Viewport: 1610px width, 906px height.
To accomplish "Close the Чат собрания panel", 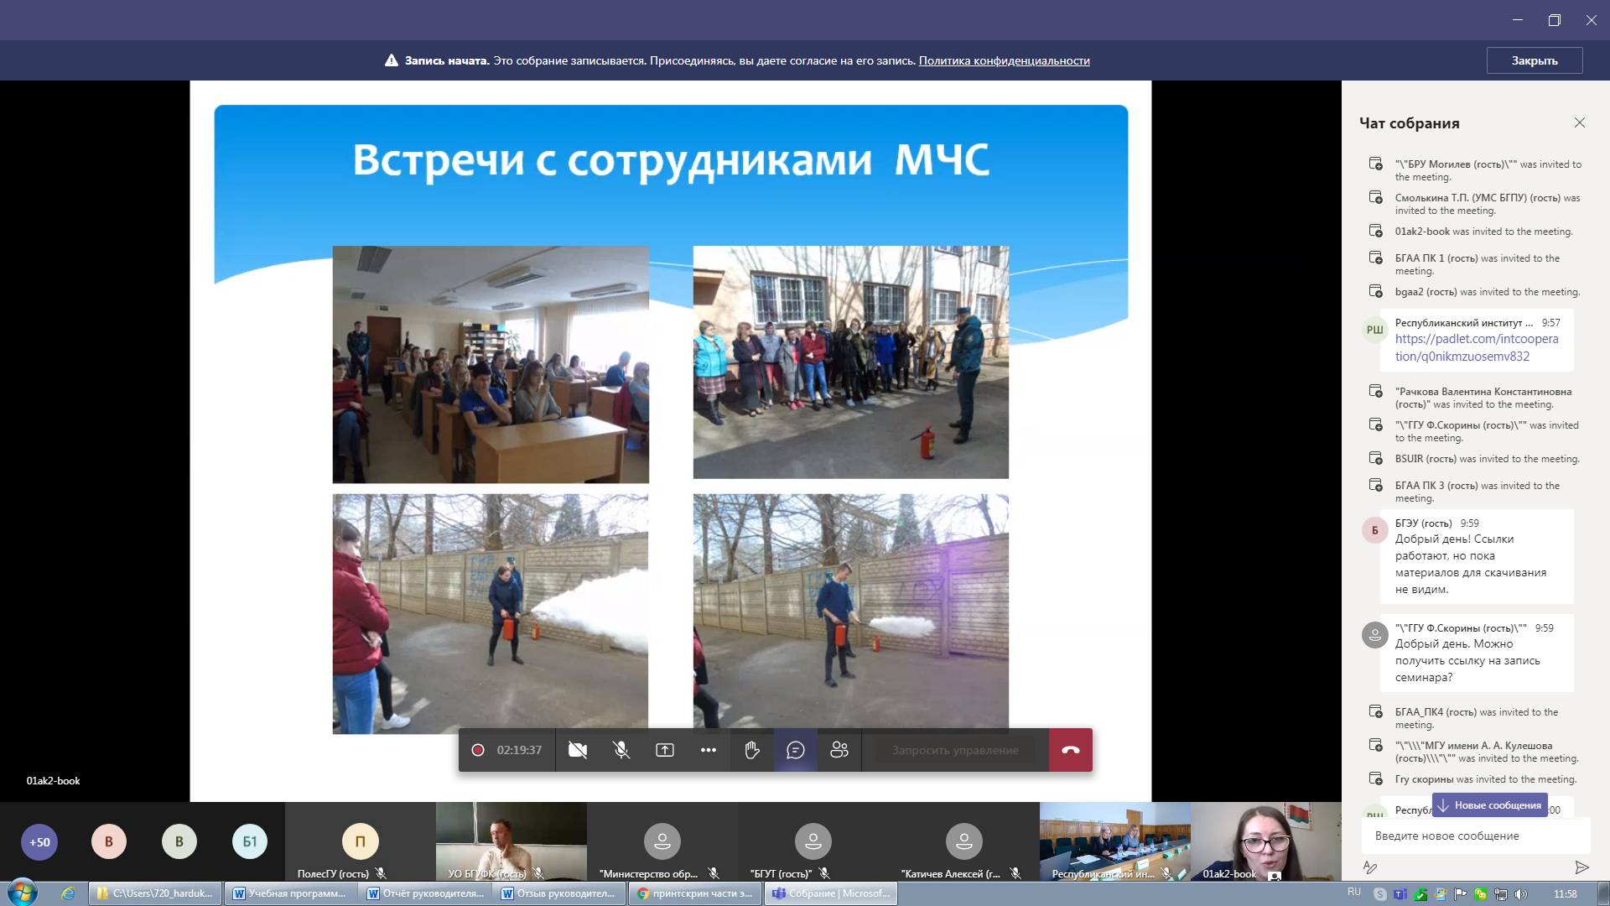I will coord(1580,122).
